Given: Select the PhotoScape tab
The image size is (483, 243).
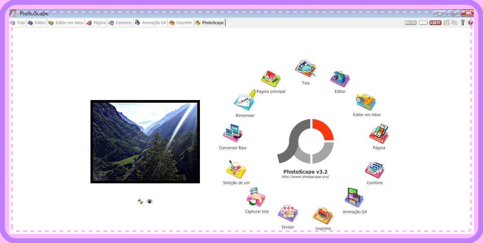Looking at the screenshot, I should click(x=209, y=23).
